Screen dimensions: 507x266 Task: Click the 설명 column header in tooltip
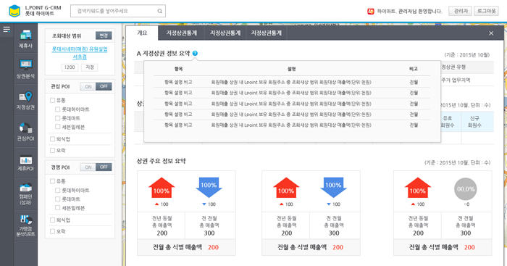[291, 69]
